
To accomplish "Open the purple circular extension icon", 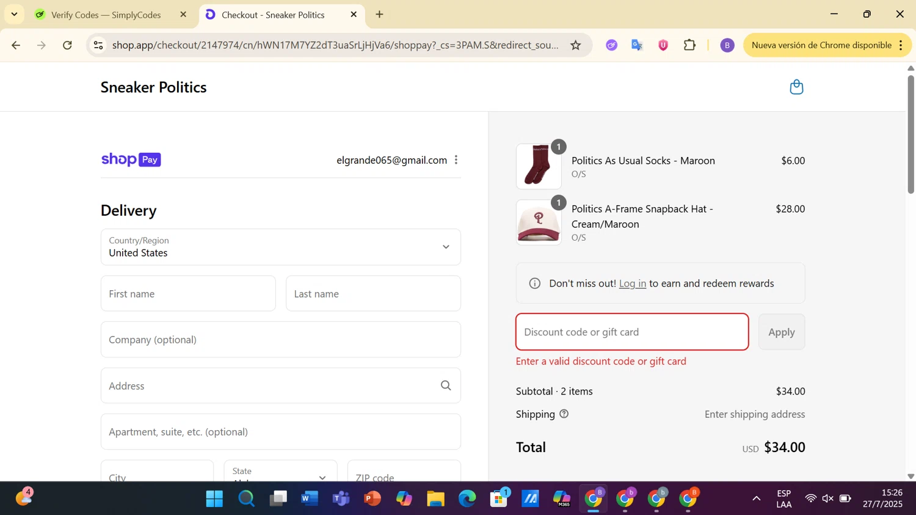I will [611, 45].
